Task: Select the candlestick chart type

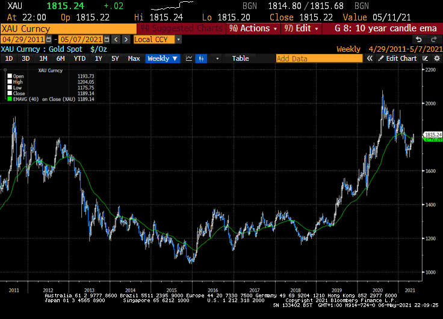Action: pos(201,58)
